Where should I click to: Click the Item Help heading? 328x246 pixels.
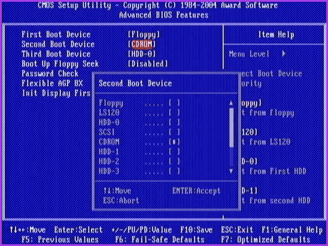coord(276,35)
